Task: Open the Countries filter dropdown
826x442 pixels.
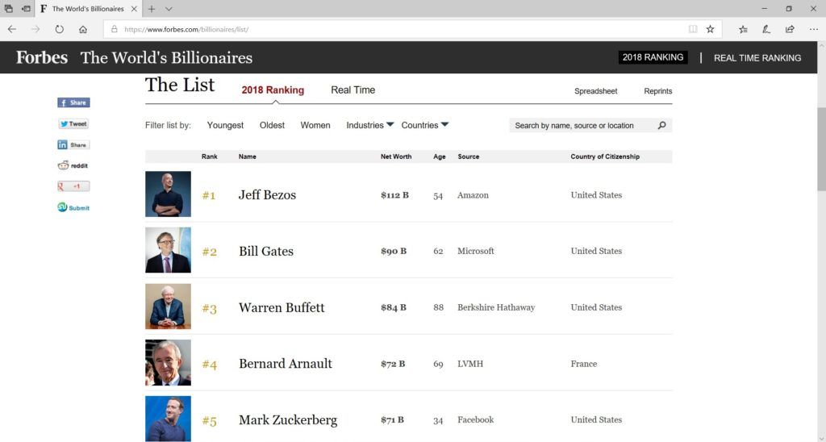Action: point(425,125)
